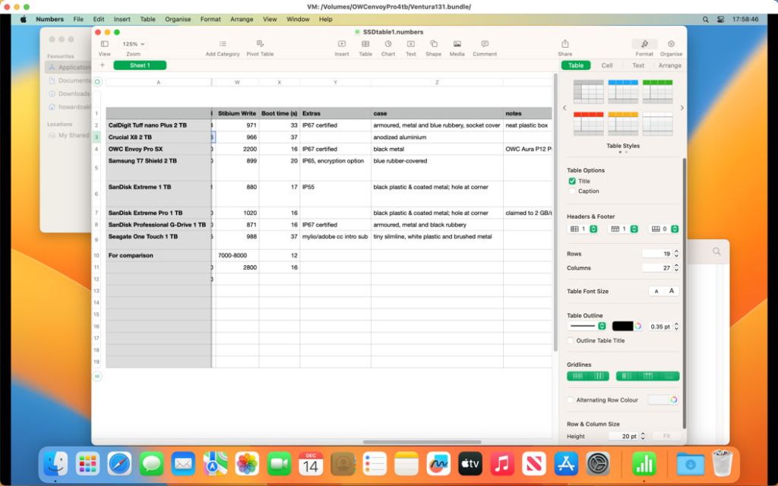Open the Shape toolbar icon
The image size is (778, 486).
(x=433, y=45)
